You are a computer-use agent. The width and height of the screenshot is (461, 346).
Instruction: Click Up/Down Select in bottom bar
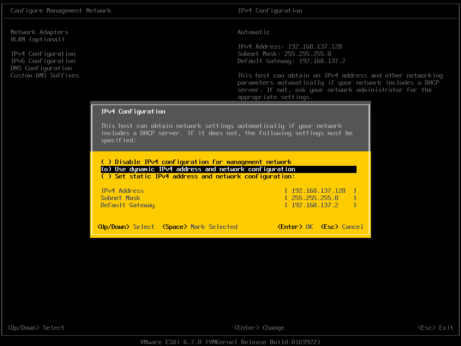point(36,328)
